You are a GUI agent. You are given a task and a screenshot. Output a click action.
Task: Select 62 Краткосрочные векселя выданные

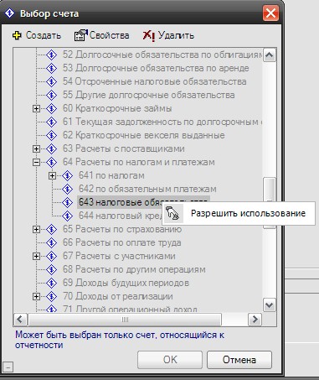pos(144,135)
